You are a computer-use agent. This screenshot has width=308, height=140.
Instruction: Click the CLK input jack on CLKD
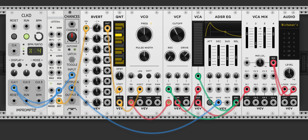[14, 51]
